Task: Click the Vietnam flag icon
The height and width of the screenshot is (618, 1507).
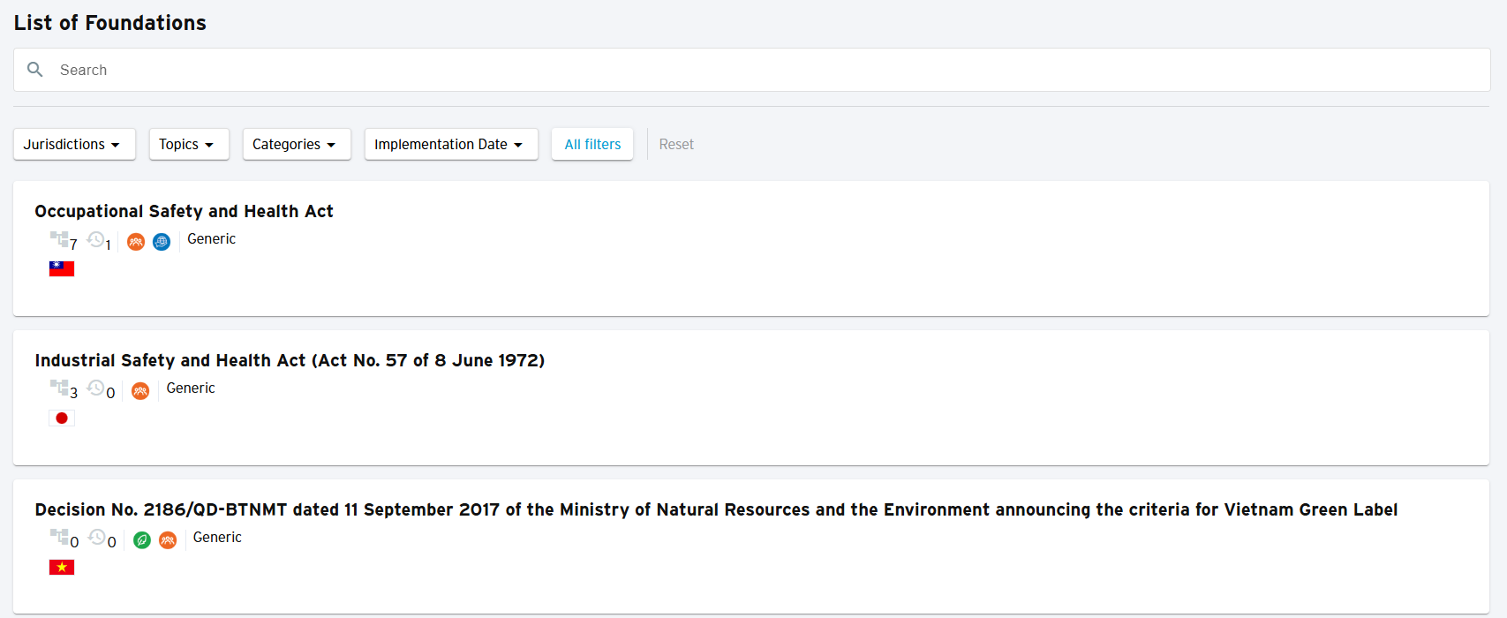Action: 62,567
